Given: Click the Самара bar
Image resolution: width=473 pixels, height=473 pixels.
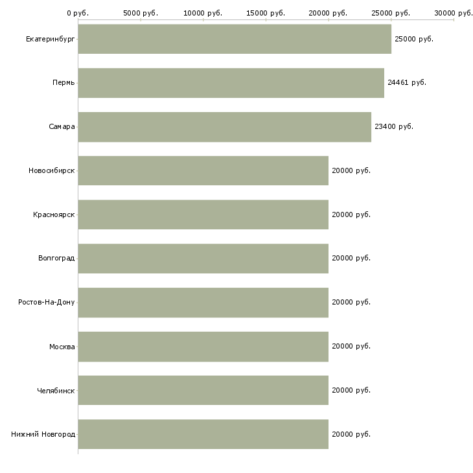Looking at the screenshot, I should pos(224,127).
